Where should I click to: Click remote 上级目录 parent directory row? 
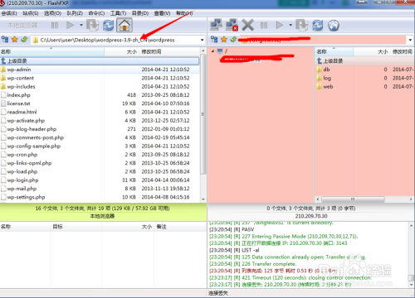[x=364, y=61]
